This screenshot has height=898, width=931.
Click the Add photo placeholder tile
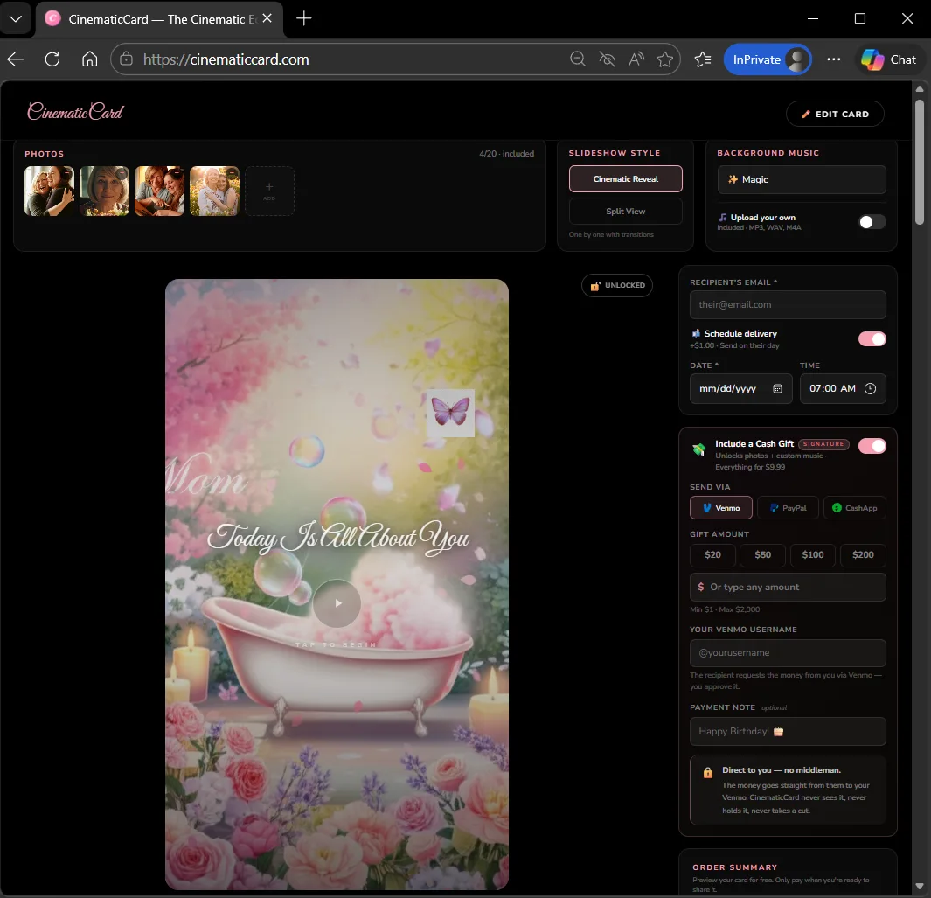(269, 191)
